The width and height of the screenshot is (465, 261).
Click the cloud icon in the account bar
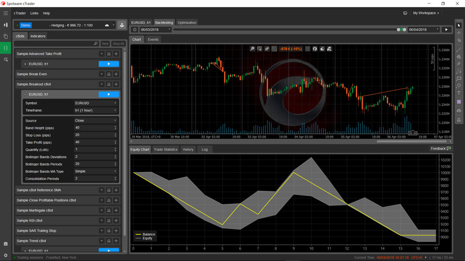107,25
